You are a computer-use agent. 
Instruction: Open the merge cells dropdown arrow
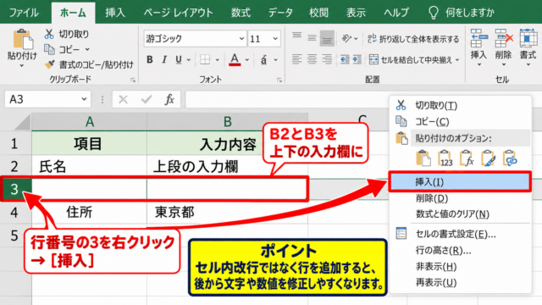[x=457, y=60]
